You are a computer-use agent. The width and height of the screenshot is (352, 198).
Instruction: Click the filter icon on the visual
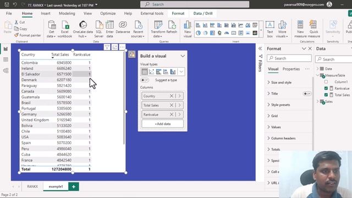[x=107, y=47]
